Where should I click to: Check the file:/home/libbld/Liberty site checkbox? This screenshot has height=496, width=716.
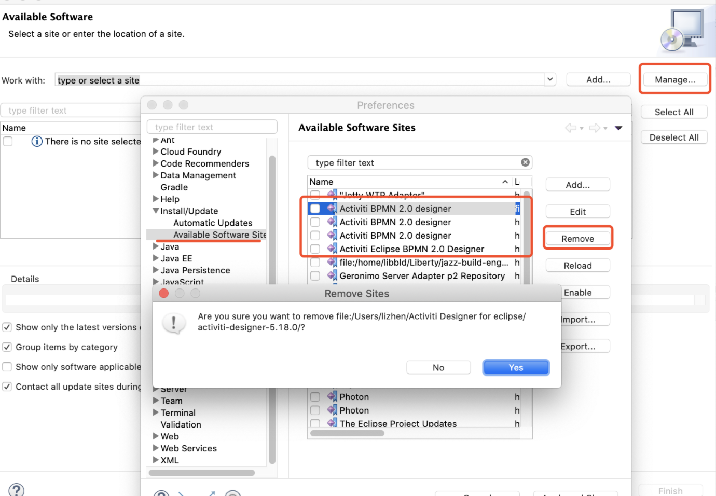[x=315, y=263]
